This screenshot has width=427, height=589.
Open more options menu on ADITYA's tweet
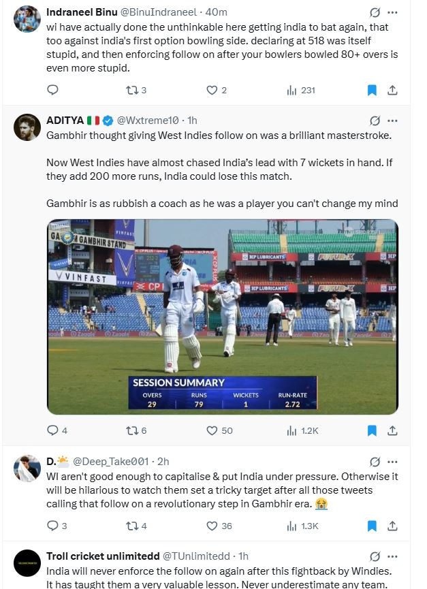point(392,121)
